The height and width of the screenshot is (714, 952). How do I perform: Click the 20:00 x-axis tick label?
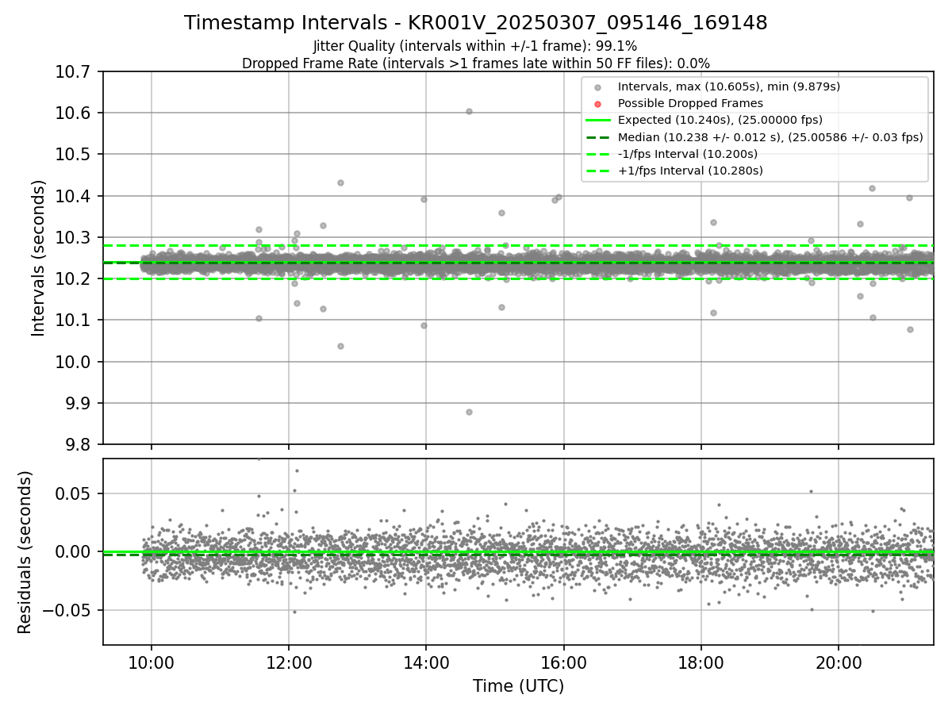[x=839, y=662]
